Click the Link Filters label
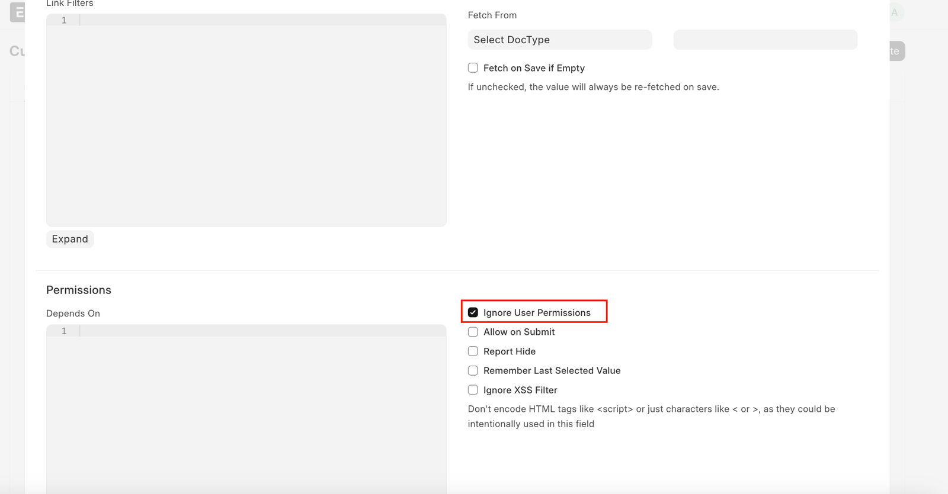 click(x=70, y=4)
